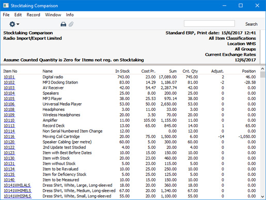Click the 'Location WHS' header text
Screen dimensions: 266x200
coord(242,44)
